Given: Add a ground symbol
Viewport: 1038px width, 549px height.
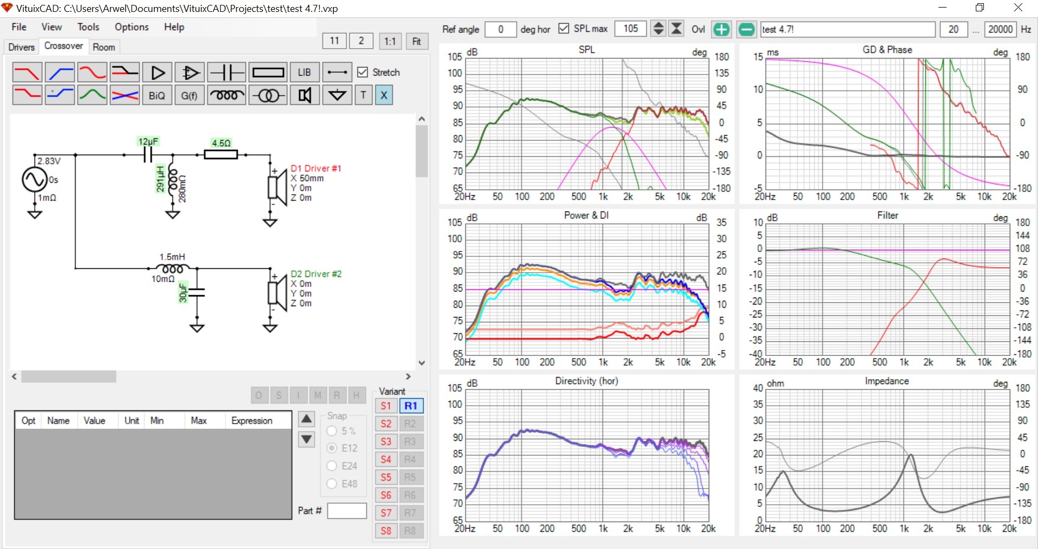Looking at the screenshot, I should (x=337, y=95).
